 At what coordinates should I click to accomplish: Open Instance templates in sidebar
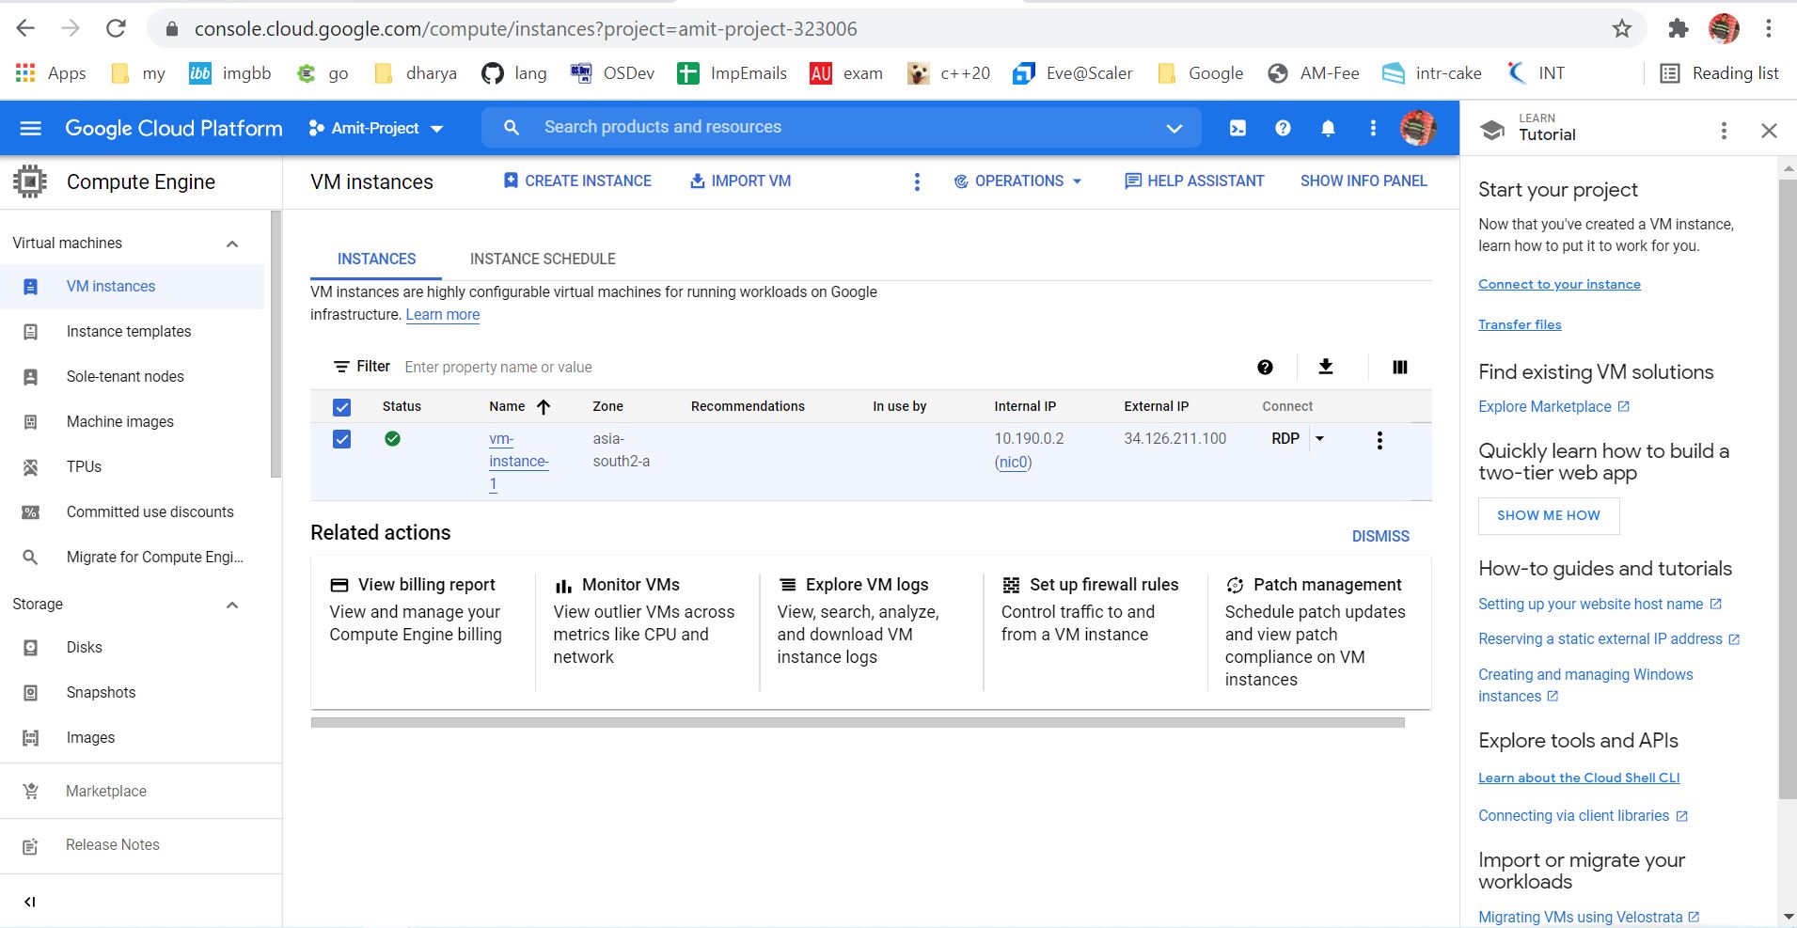point(129,331)
